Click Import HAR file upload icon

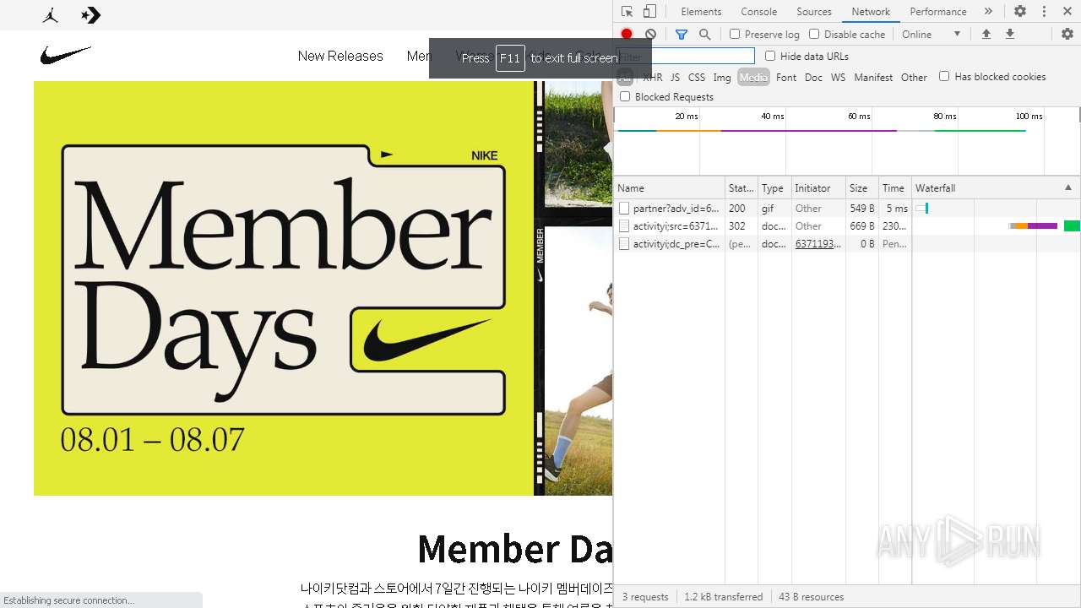(x=986, y=34)
